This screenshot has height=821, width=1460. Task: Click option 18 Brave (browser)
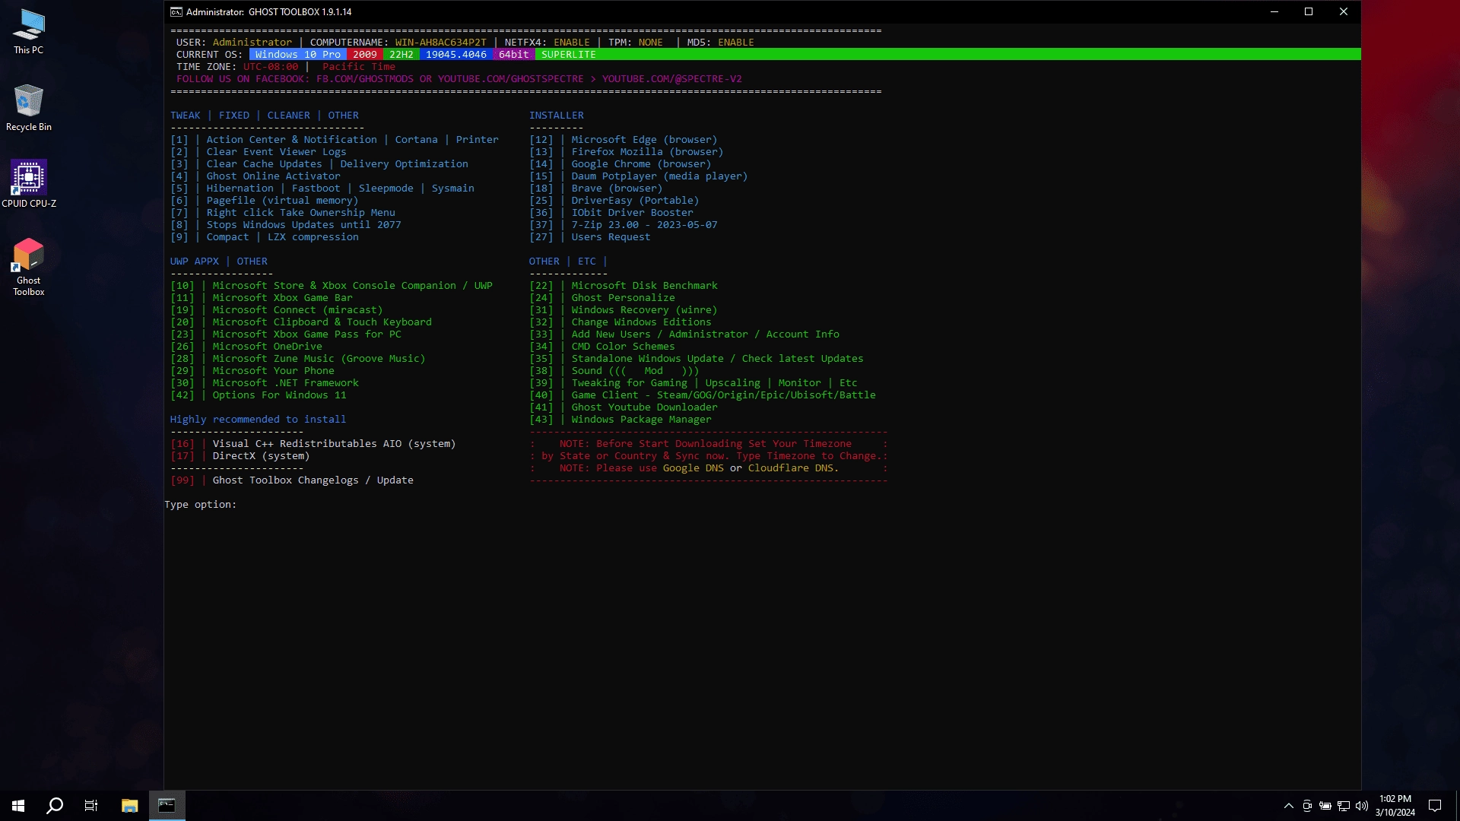[596, 189]
